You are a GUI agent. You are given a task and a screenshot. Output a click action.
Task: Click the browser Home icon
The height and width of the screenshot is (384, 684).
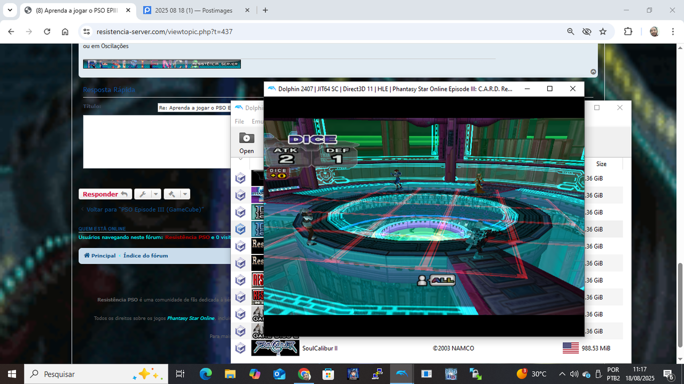[65, 31]
